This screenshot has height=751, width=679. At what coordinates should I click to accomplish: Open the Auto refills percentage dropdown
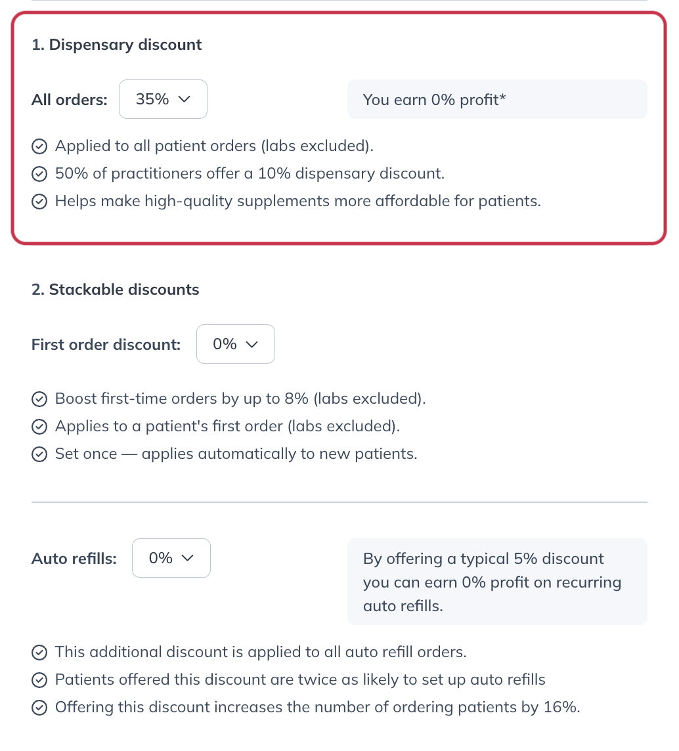click(x=171, y=558)
